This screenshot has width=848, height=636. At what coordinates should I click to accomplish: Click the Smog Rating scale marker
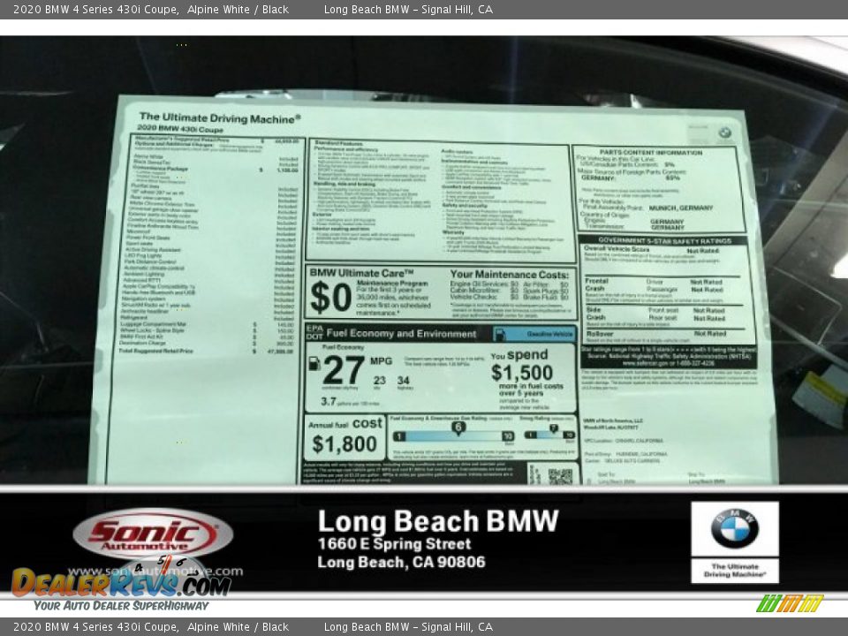click(x=552, y=428)
